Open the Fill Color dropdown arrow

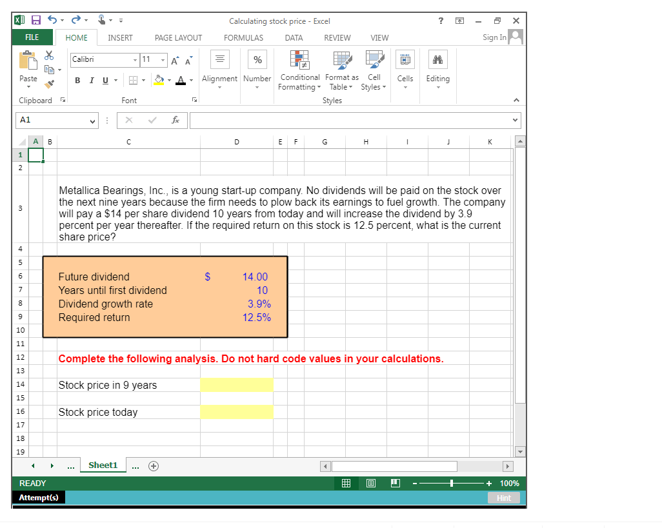[x=168, y=80]
